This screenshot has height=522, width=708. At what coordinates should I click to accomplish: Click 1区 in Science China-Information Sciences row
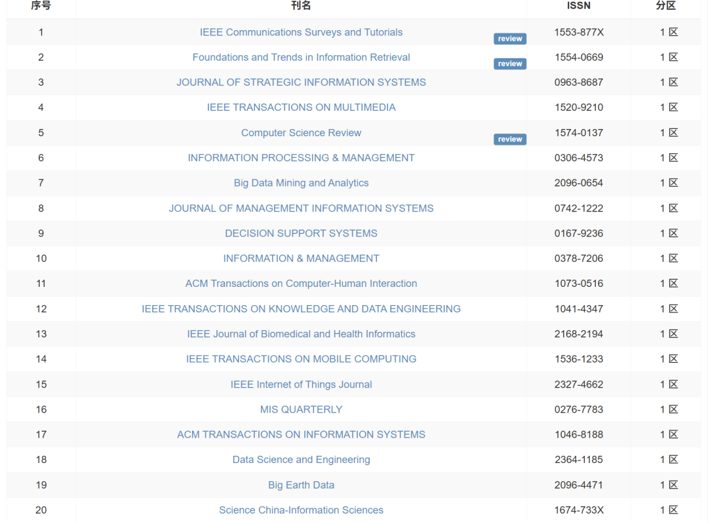[669, 510]
